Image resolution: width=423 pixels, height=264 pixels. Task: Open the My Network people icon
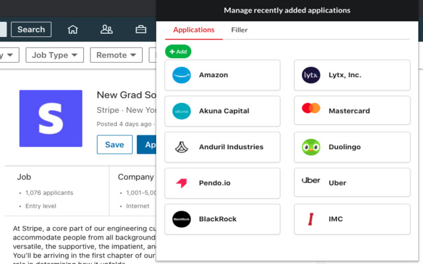[106, 29]
